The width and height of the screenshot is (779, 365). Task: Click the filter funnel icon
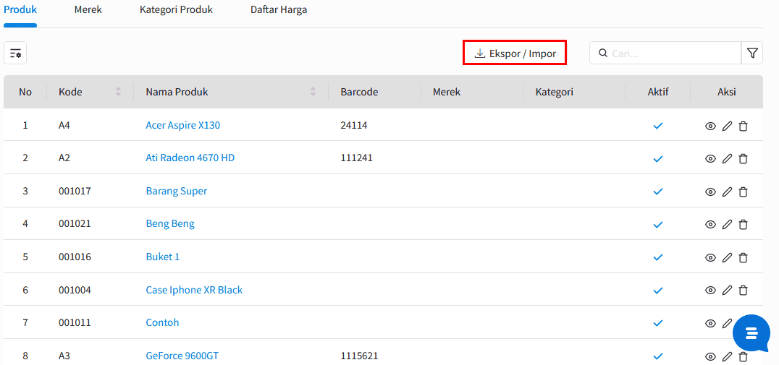point(752,53)
